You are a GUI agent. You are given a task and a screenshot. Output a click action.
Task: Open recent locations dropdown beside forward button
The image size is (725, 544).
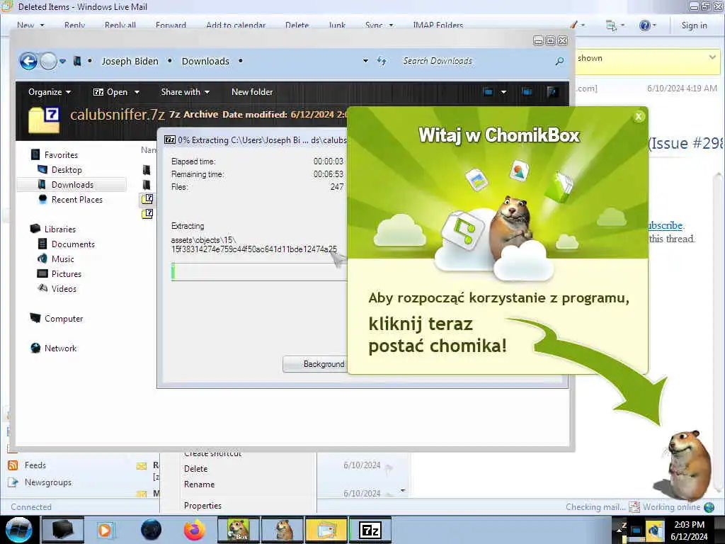point(63,61)
